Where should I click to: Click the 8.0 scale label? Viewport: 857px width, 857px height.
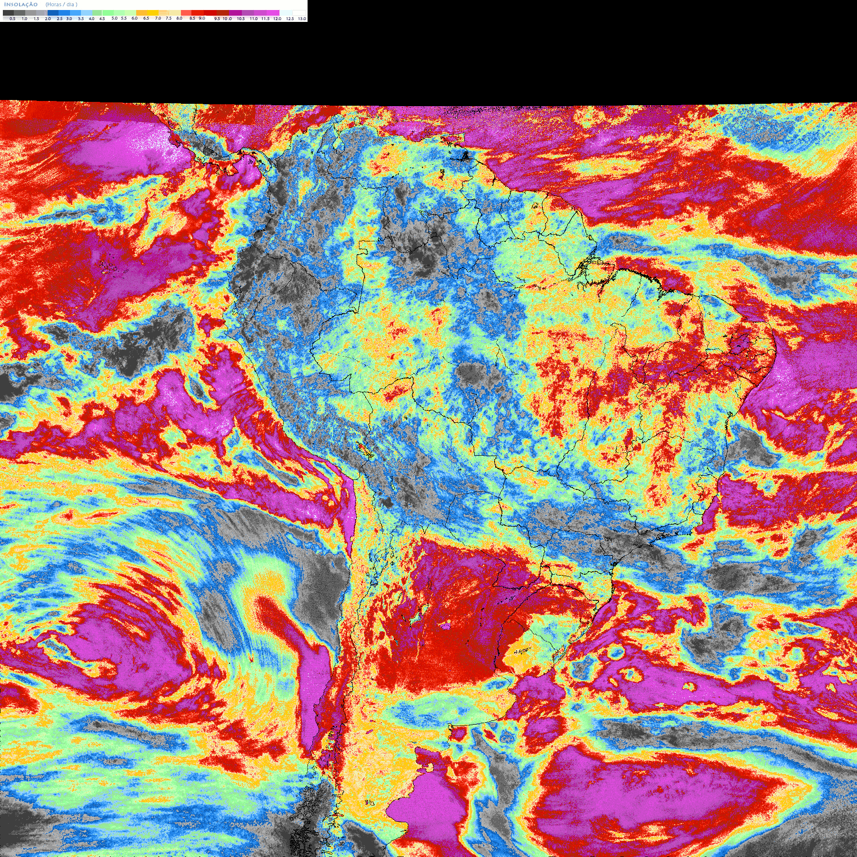(x=179, y=18)
